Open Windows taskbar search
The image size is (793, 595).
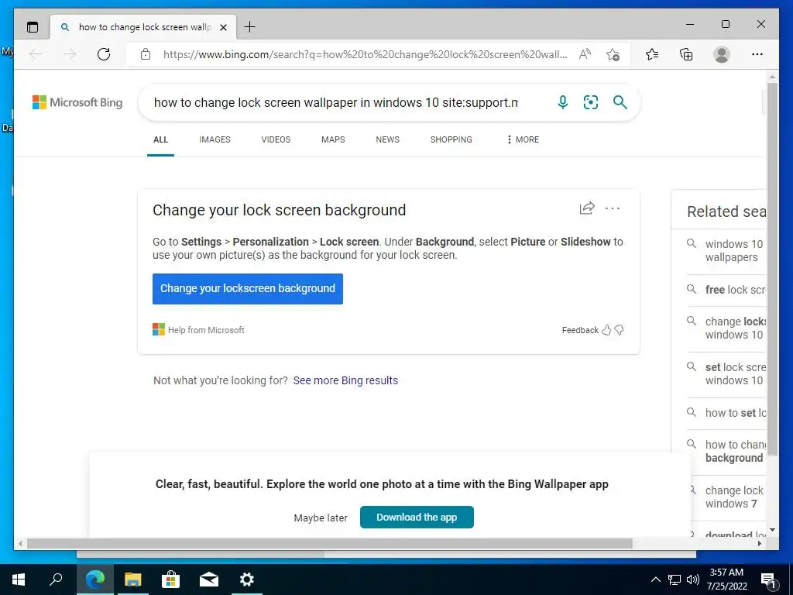[56, 580]
